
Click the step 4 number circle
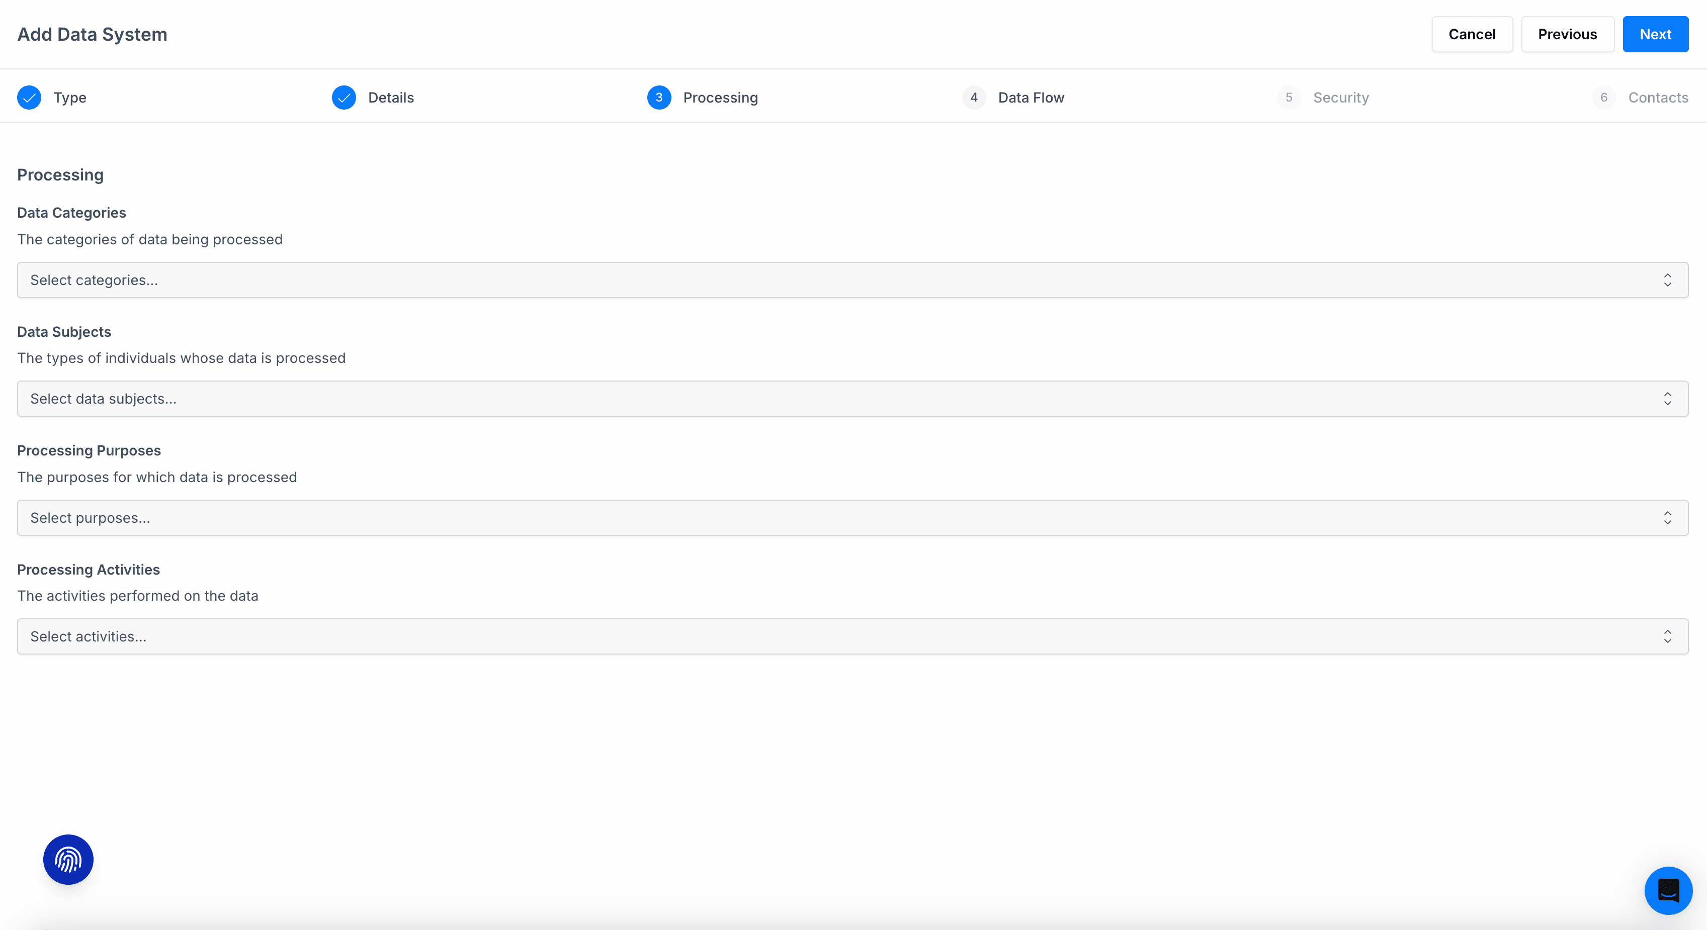tap(973, 98)
